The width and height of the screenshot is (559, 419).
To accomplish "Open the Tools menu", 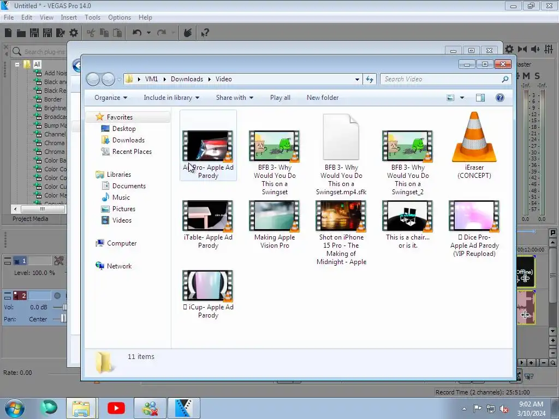I will pos(92,17).
